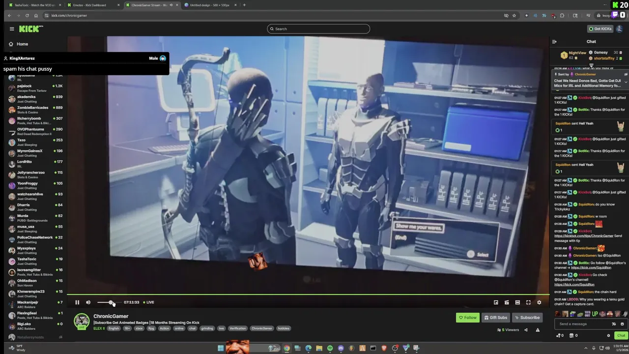Open Spotify from taskbar
Viewport: 629px width, 354px height.
(330, 349)
